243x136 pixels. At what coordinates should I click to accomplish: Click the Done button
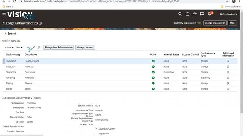[233, 23]
